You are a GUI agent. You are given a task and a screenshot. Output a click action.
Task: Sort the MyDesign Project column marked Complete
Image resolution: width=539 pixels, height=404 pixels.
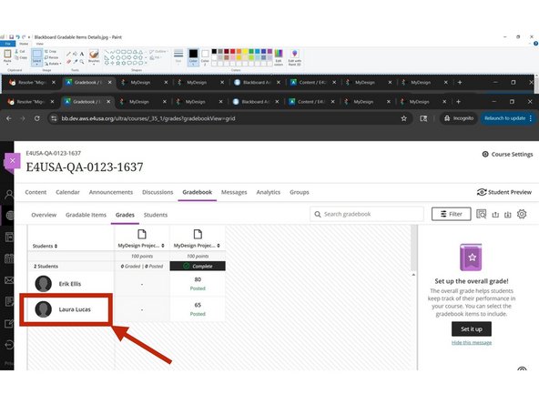(219, 246)
